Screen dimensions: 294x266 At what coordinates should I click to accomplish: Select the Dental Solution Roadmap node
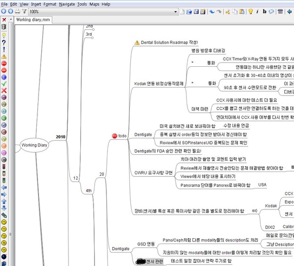(166, 43)
